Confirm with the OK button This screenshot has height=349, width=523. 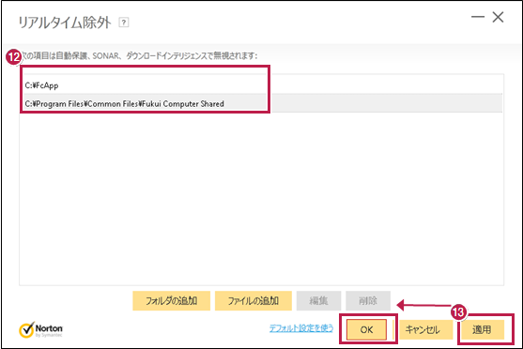point(366,329)
